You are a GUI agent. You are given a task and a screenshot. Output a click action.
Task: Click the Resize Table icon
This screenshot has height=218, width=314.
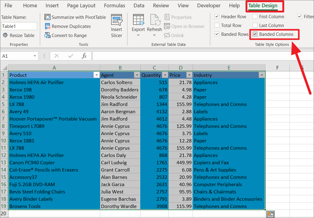[x=5, y=35]
